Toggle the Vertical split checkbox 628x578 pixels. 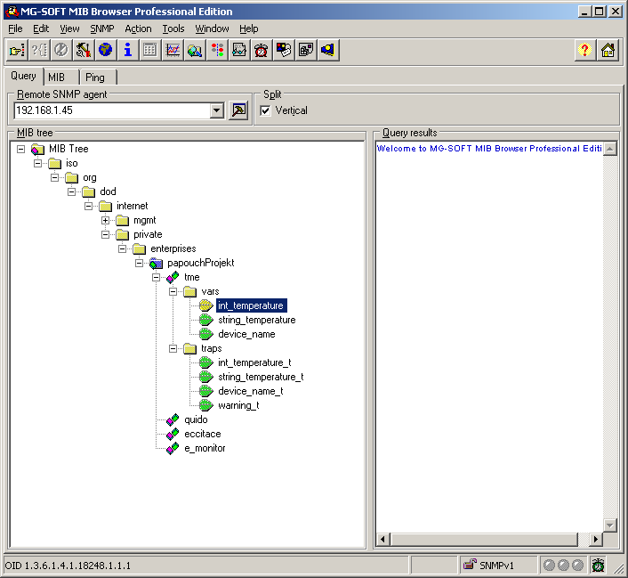pos(265,110)
